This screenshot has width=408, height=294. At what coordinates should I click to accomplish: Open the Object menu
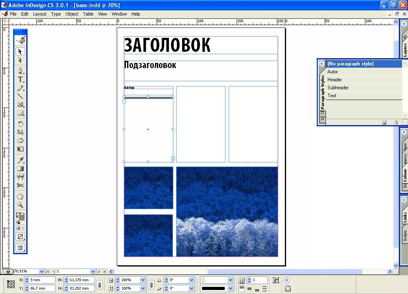pos(72,14)
